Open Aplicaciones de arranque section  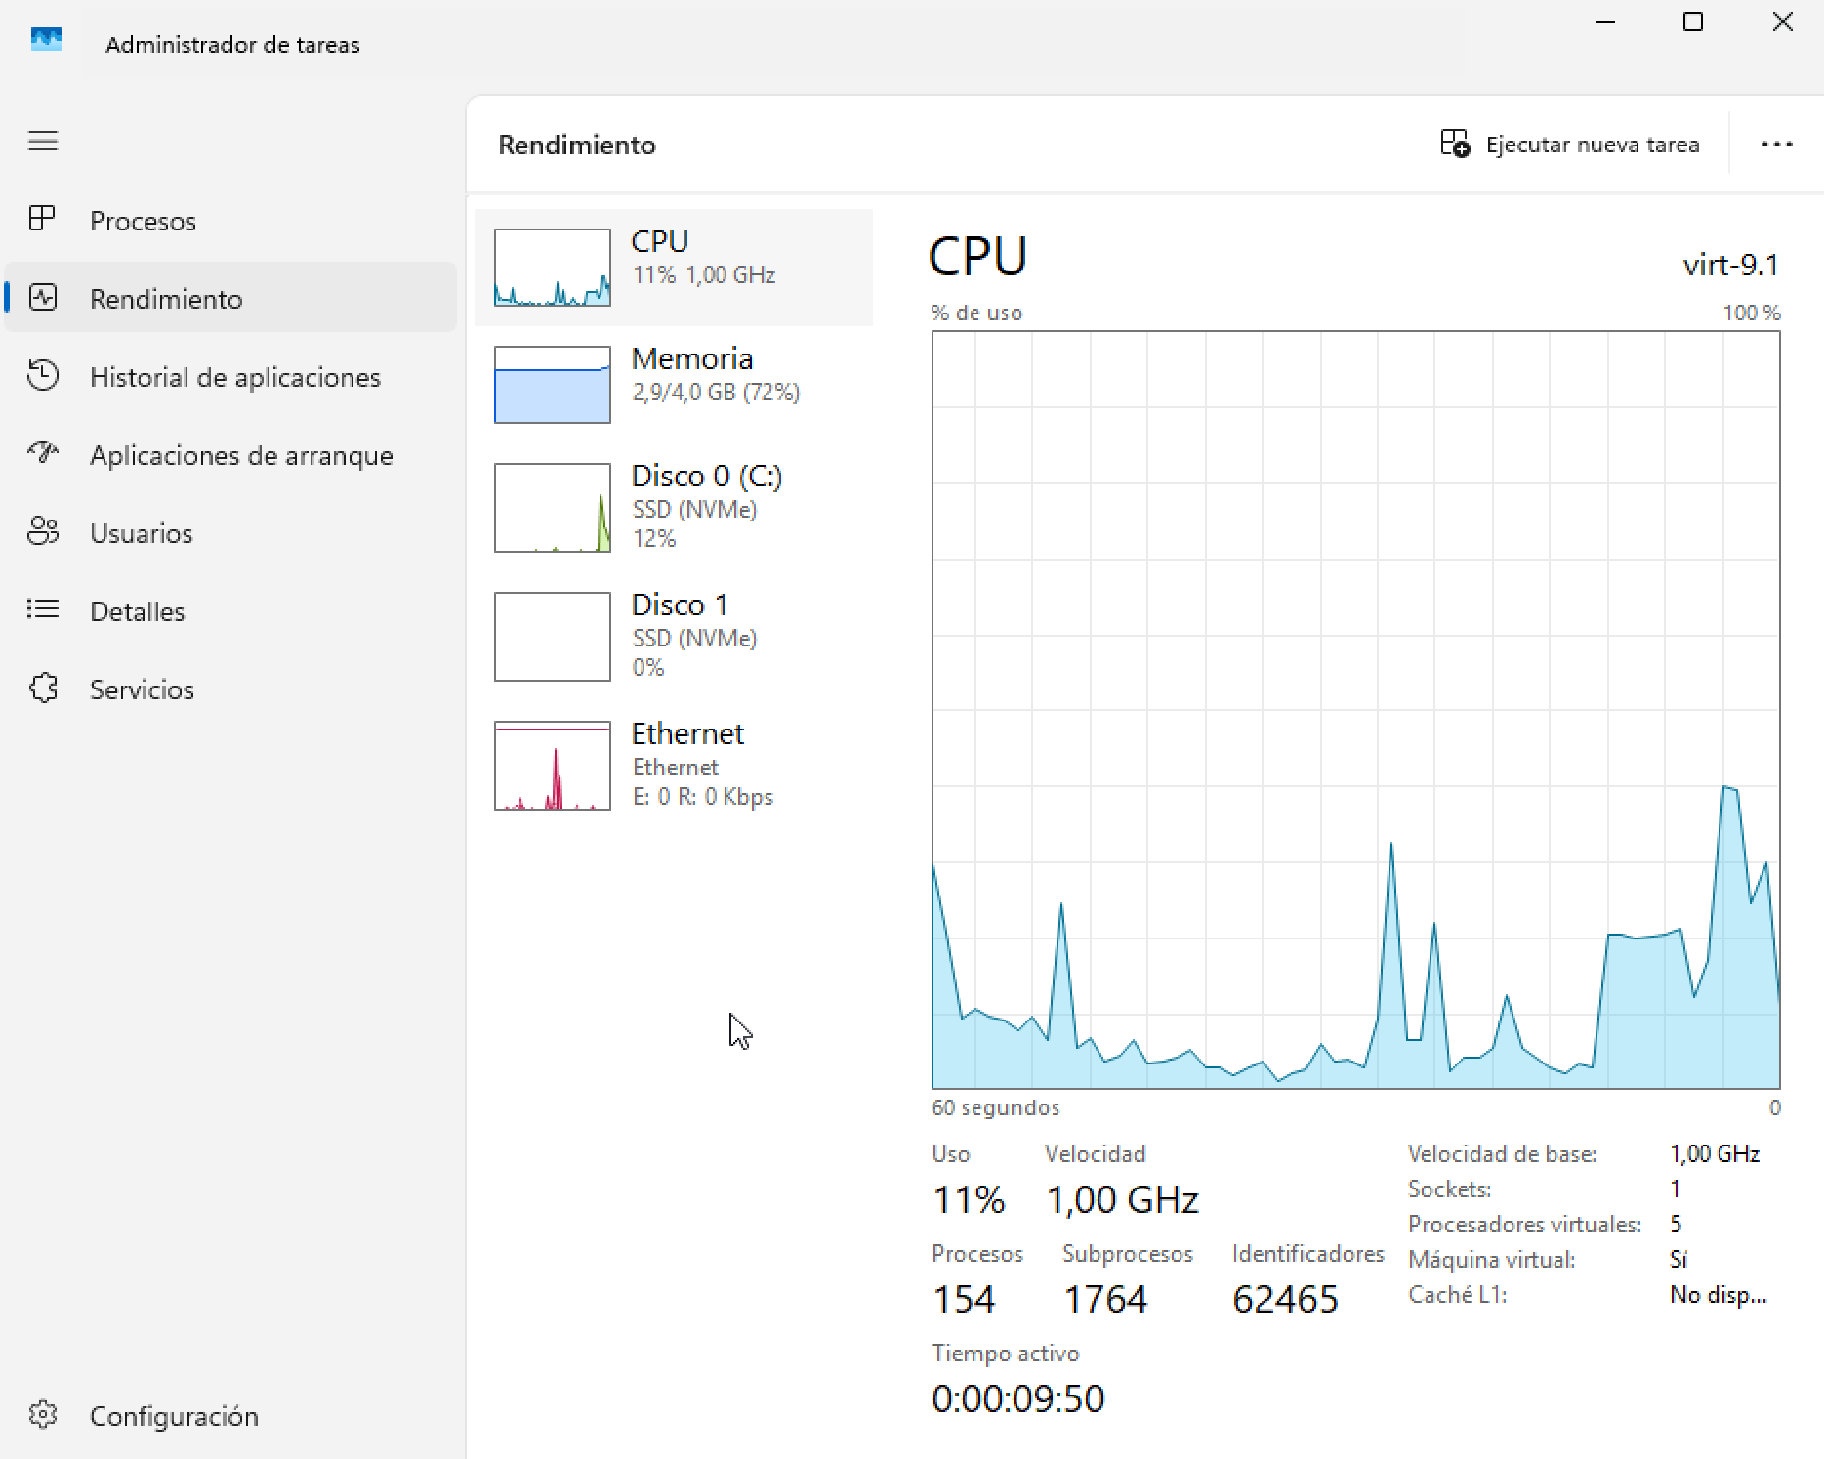click(x=230, y=455)
